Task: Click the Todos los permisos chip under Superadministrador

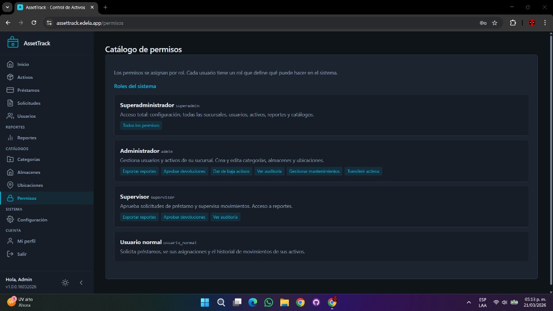Action: [x=140, y=125]
